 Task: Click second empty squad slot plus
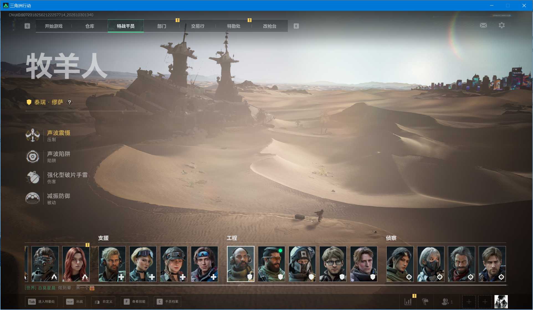pyautogui.click(x=485, y=302)
